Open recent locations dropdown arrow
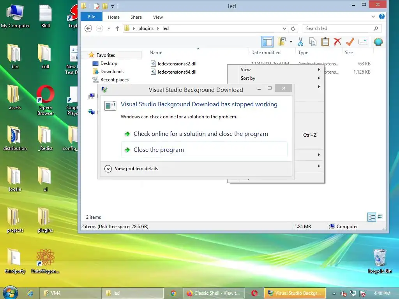The height and width of the screenshot is (299, 399). (109, 28)
